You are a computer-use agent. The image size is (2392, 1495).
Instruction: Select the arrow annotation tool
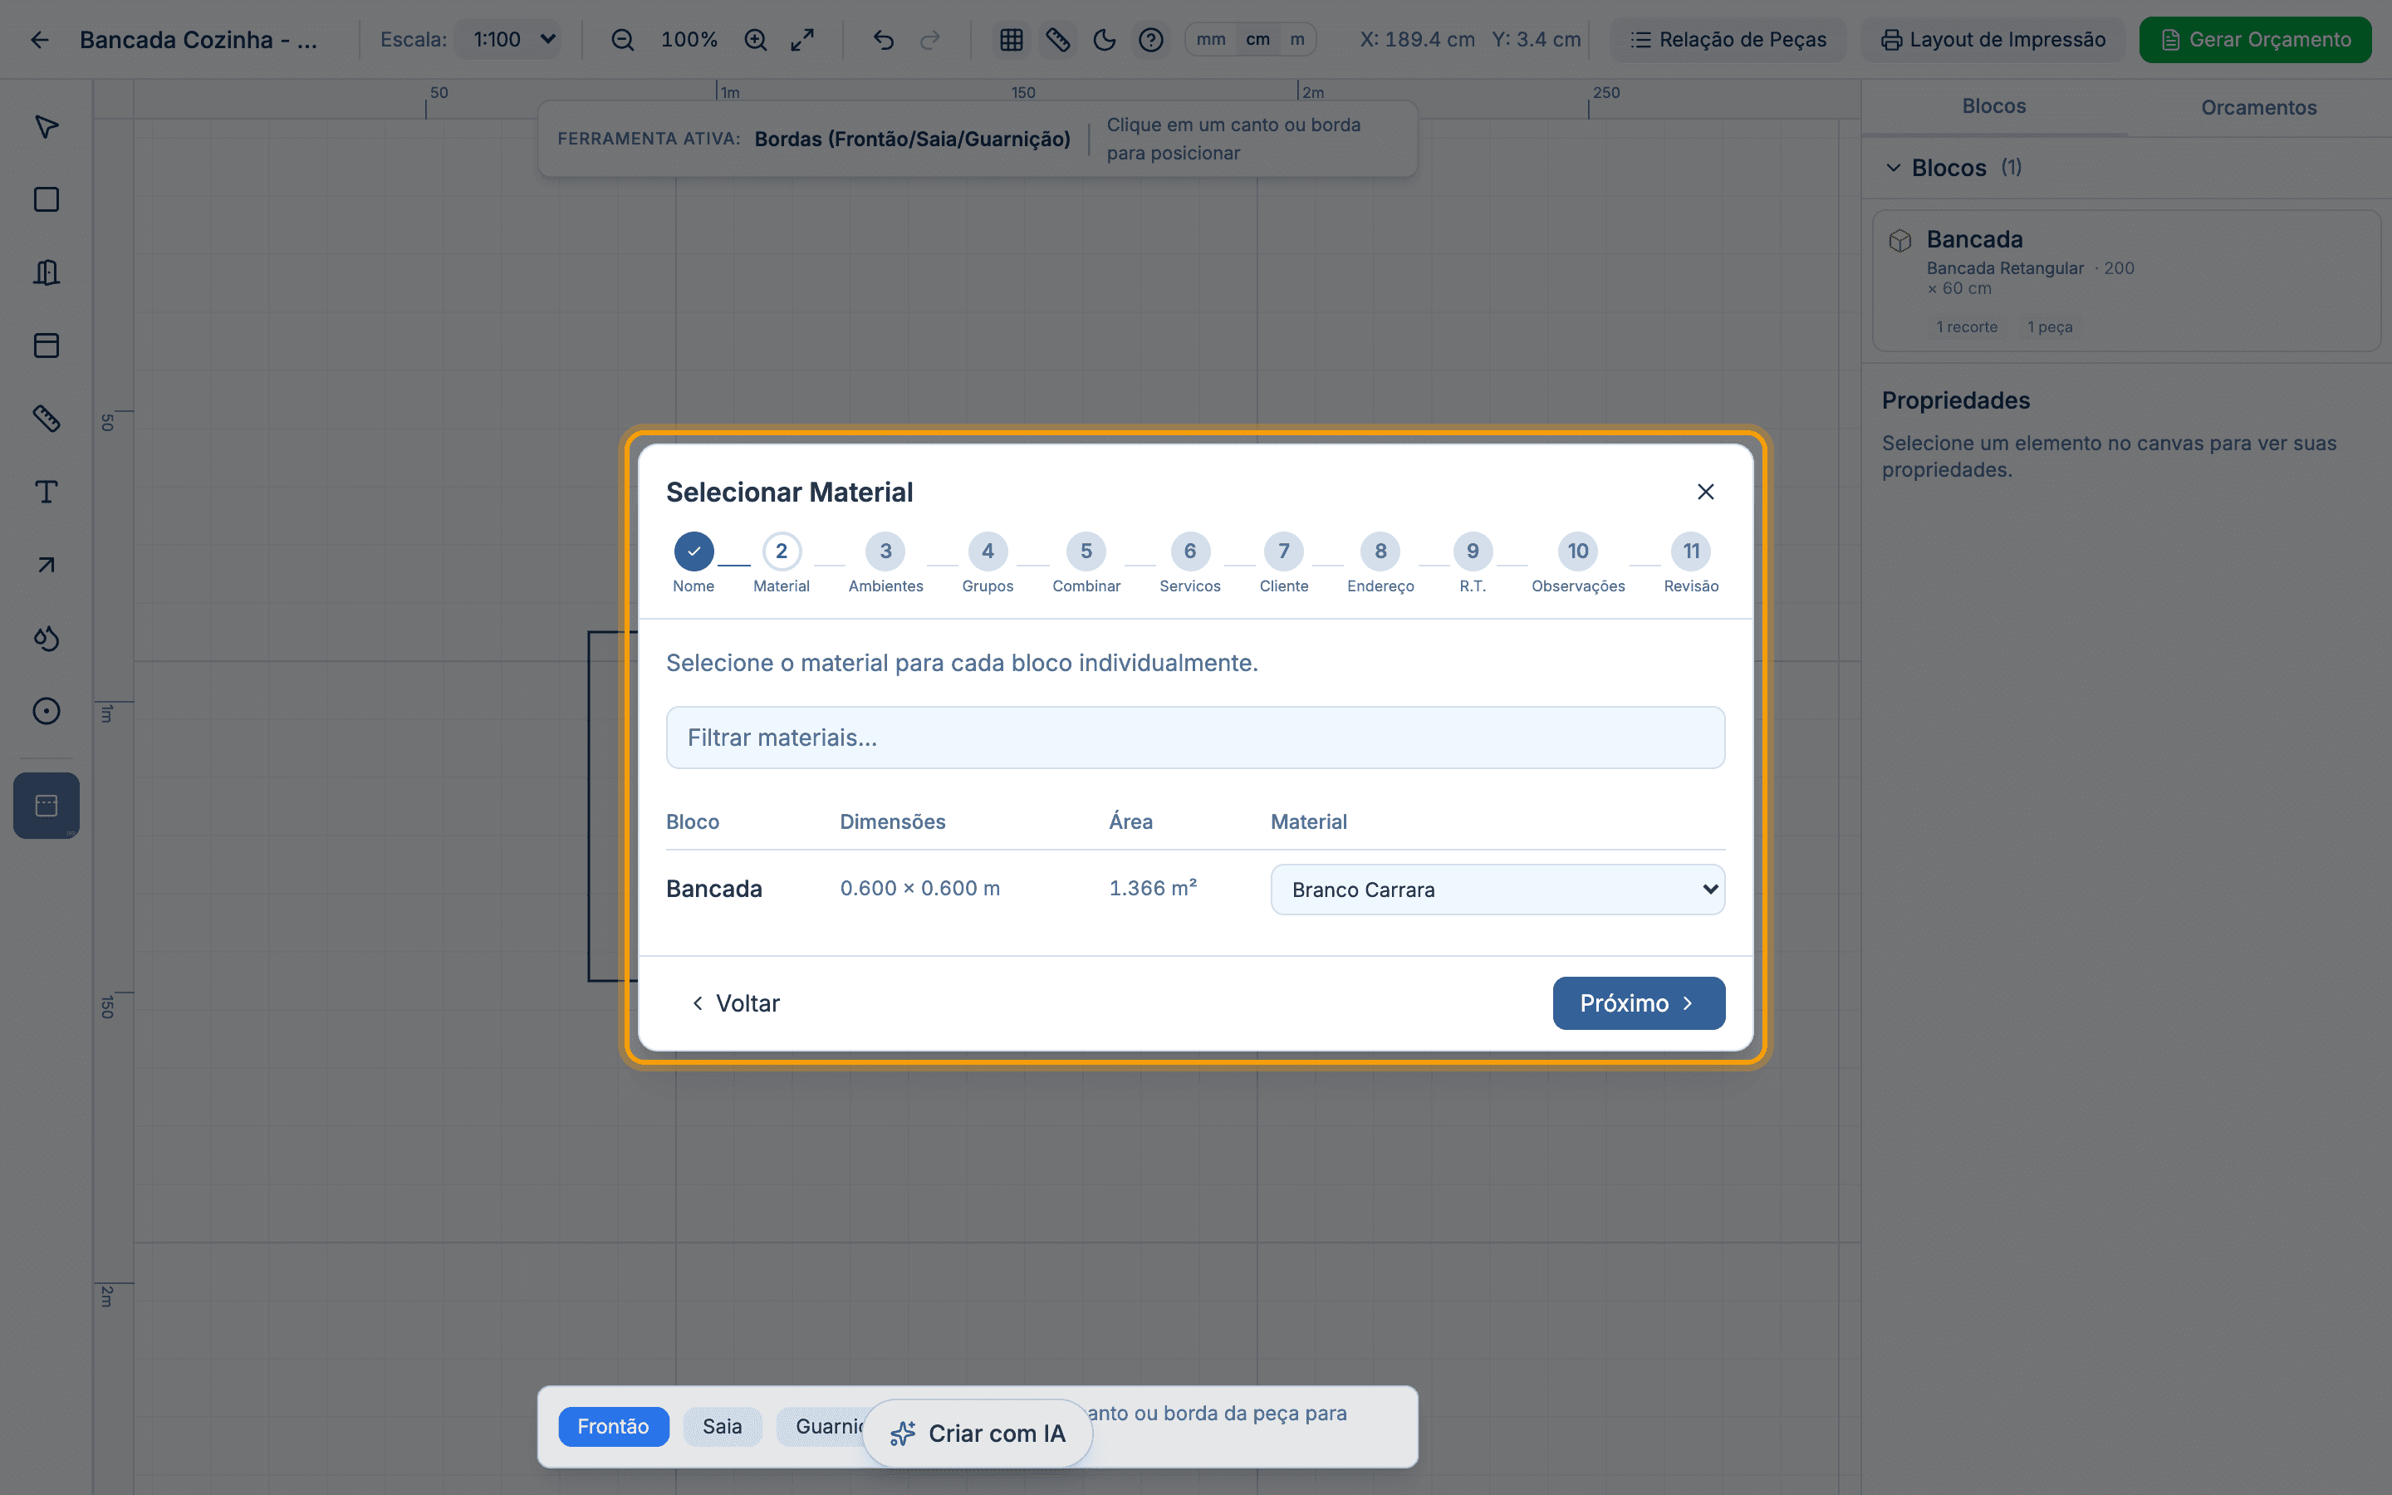[47, 565]
